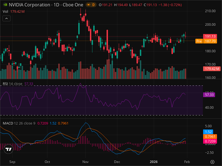The width and height of the screenshot is (222, 166).
Task: Click the 179.42 M volume axis label
Action: click(x=212, y=69)
